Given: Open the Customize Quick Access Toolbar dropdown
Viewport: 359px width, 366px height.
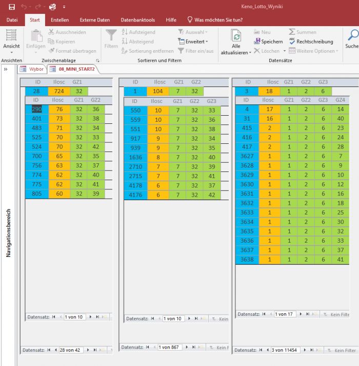Looking at the screenshot, I should pyautogui.click(x=64, y=7).
